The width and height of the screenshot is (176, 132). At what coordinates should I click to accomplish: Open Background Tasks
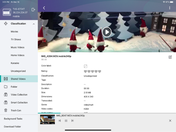pos(13,119)
